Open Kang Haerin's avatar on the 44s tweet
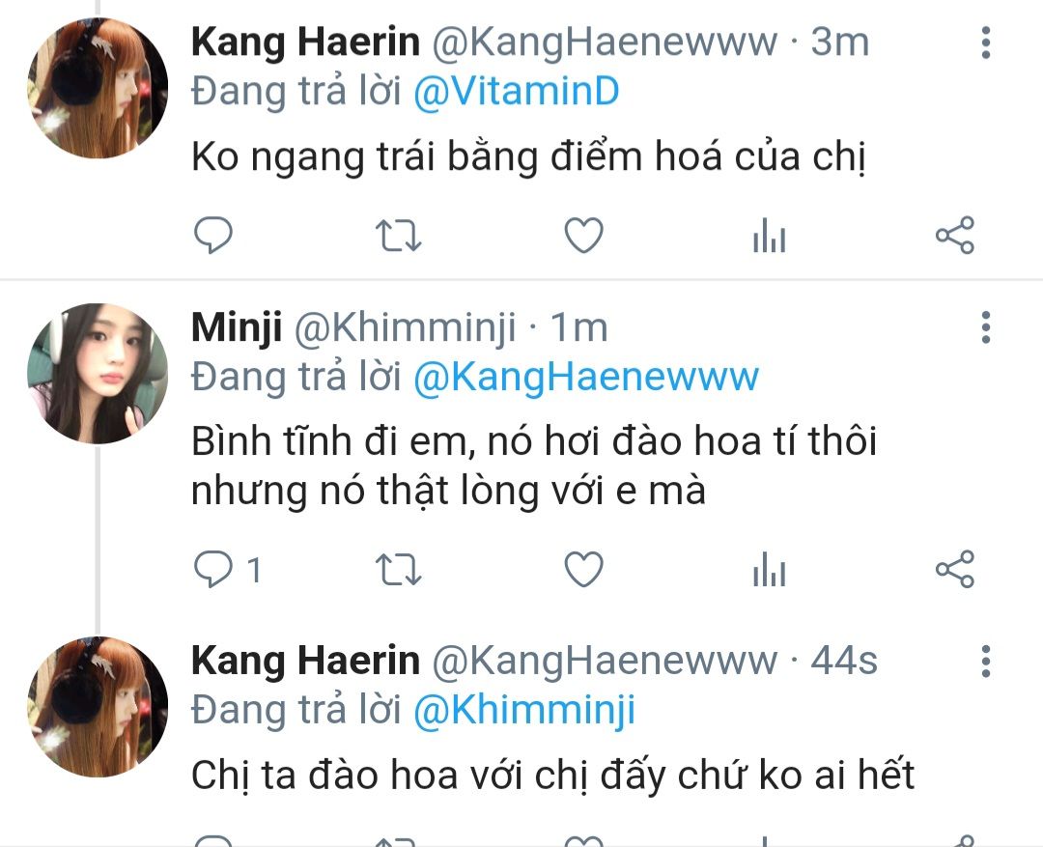The image size is (1043, 847). (x=98, y=707)
